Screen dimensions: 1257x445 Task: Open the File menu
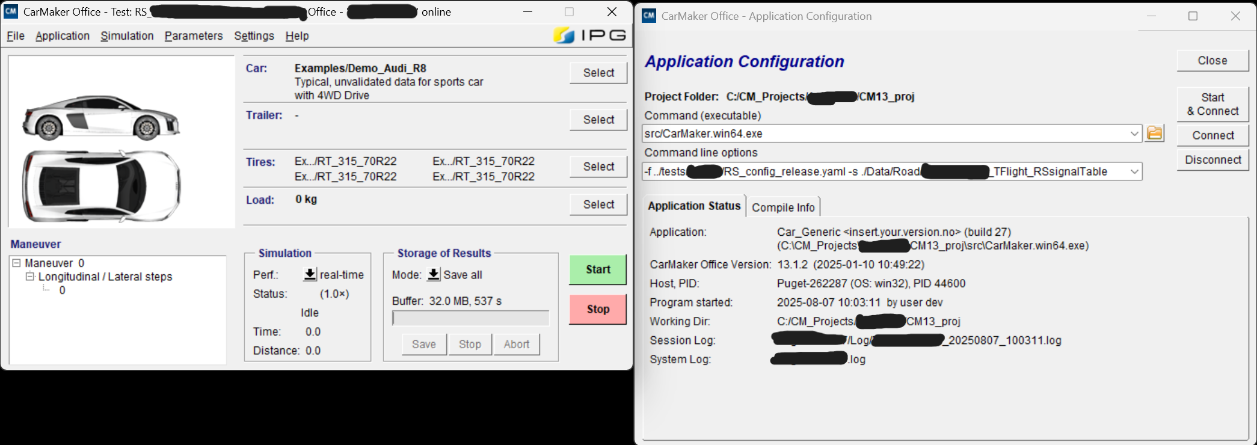16,36
